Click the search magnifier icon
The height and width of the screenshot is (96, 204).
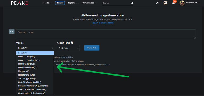coord(132,3)
